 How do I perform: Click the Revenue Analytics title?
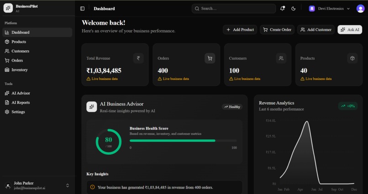(x=277, y=103)
